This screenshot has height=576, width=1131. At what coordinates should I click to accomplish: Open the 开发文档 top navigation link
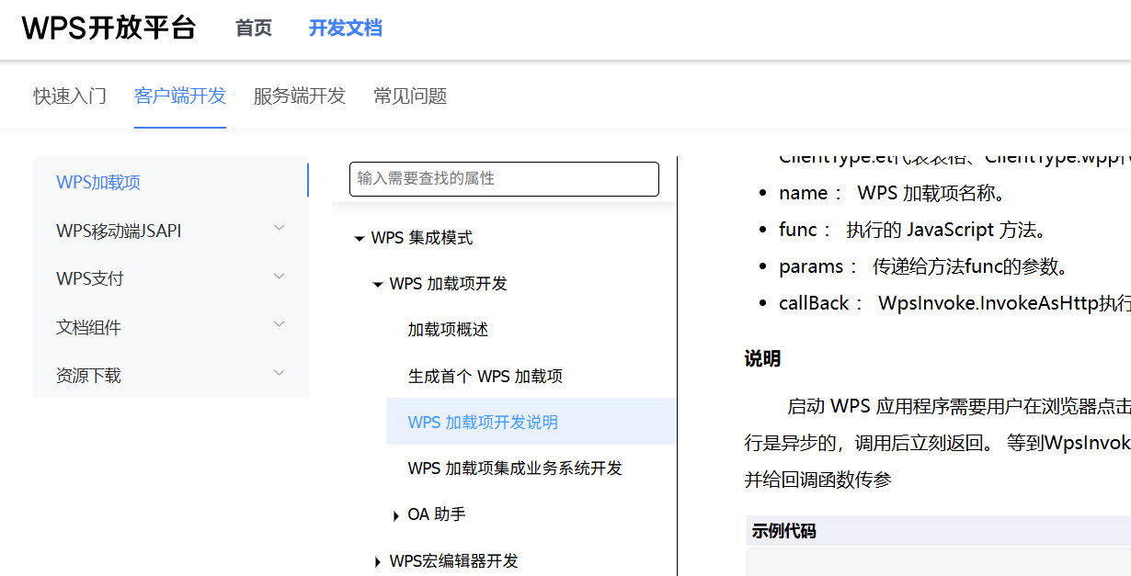coord(345,28)
